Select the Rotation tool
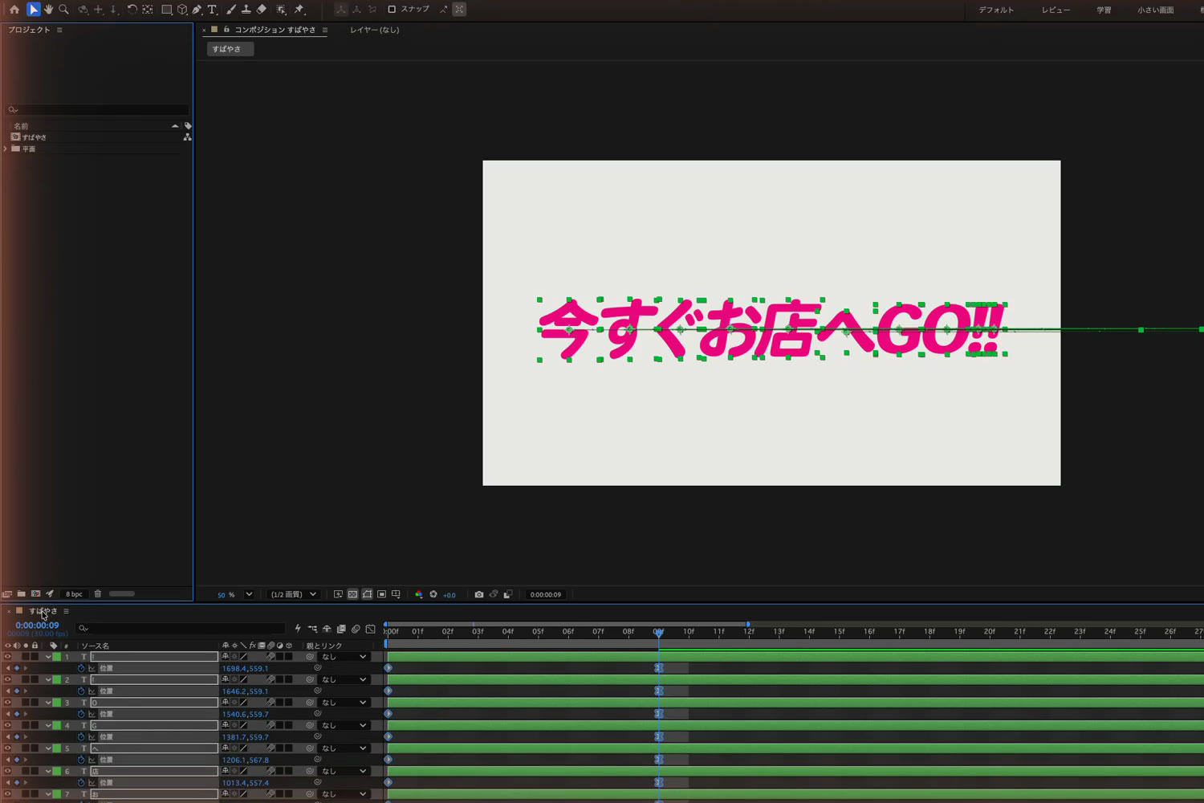The image size is (1204, 803). pyautogui.click(x=132, y=10)
